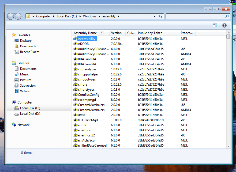This screenshot has width=236, height=172.
Task: Click the cli_ure assembly icon
Action: coord(75,85)
